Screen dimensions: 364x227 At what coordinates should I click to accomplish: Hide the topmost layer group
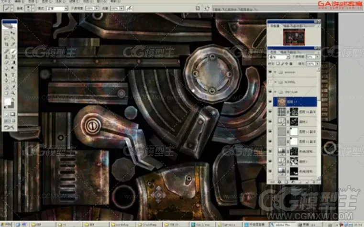pos(270,72)
